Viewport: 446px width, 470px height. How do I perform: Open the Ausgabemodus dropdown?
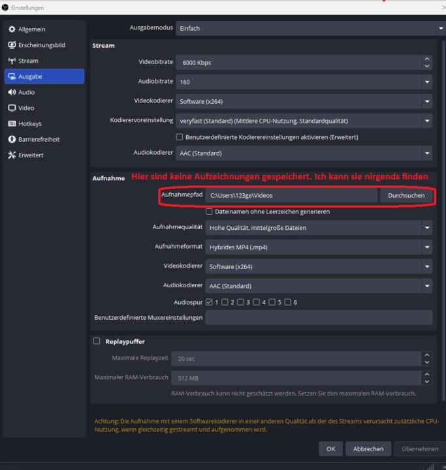point(310,28)
